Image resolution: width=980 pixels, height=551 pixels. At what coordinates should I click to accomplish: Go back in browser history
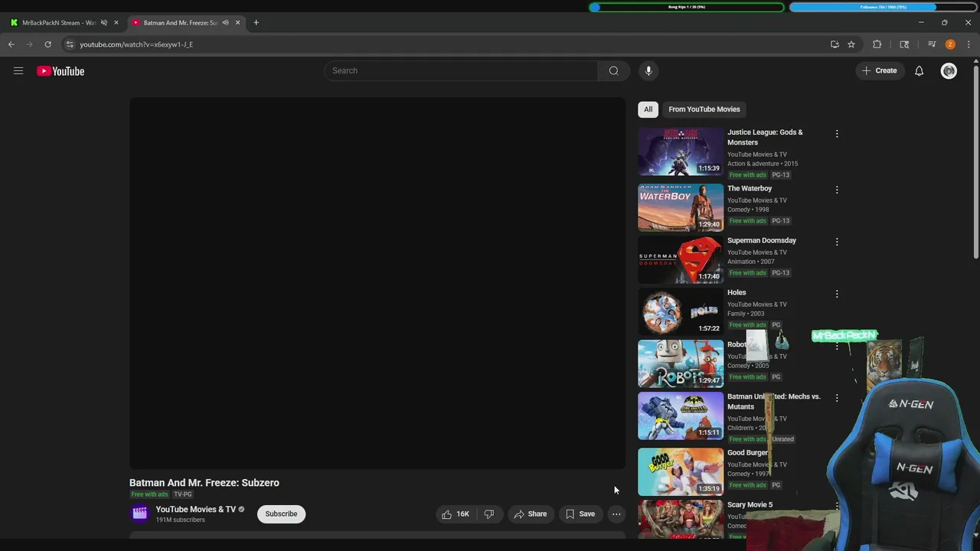(x=11, y=44)
